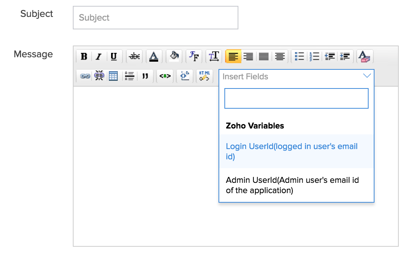Click the Message label
Screen dimensions: 412x257
33,54
